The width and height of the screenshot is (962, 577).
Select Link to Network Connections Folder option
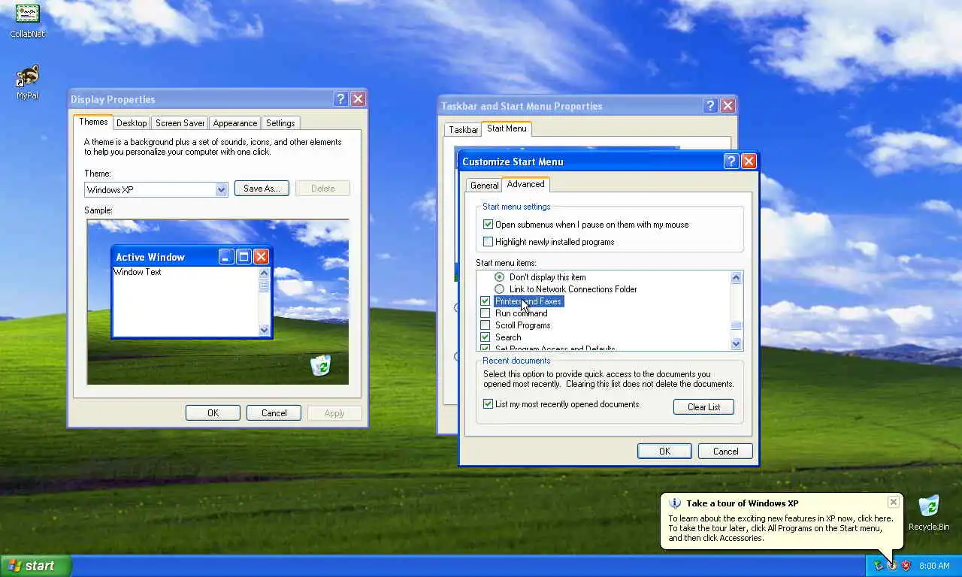pyautogui.click(x=500, y=289)
